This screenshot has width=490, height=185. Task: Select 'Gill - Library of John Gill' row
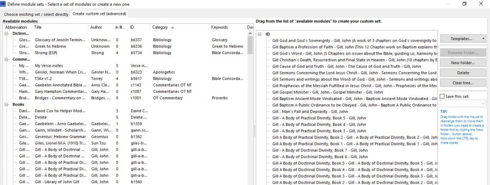[125, 182]
